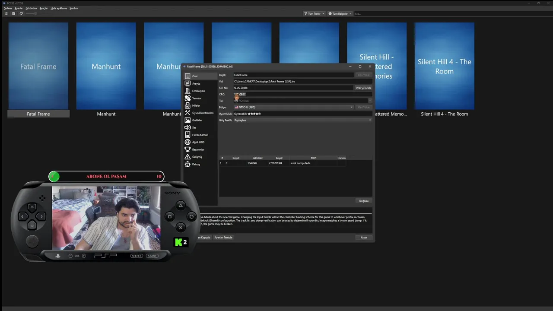This screenshot has height=311, width=553.
Task: Select Oyun Düzeltmeleri tools icon
Action: [188, 113]
